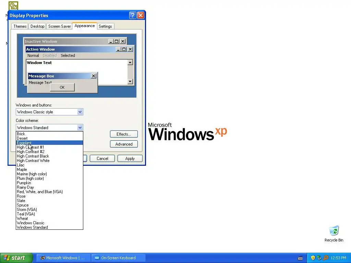The height and width of the screenshot is (263, 351).
Task: Click Normal in the preview menu
Action: click(x=33, y=55)
